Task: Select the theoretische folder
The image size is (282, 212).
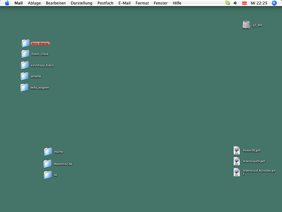Action: [47, 164]
